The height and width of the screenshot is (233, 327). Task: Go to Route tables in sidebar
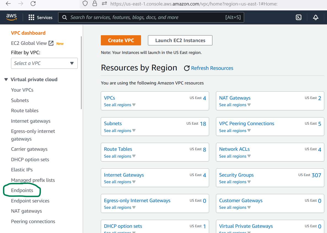25,111
